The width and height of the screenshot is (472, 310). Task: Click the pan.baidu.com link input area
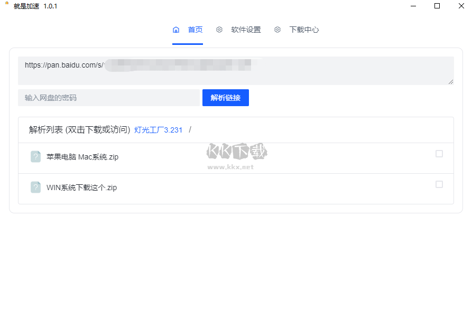132,69
